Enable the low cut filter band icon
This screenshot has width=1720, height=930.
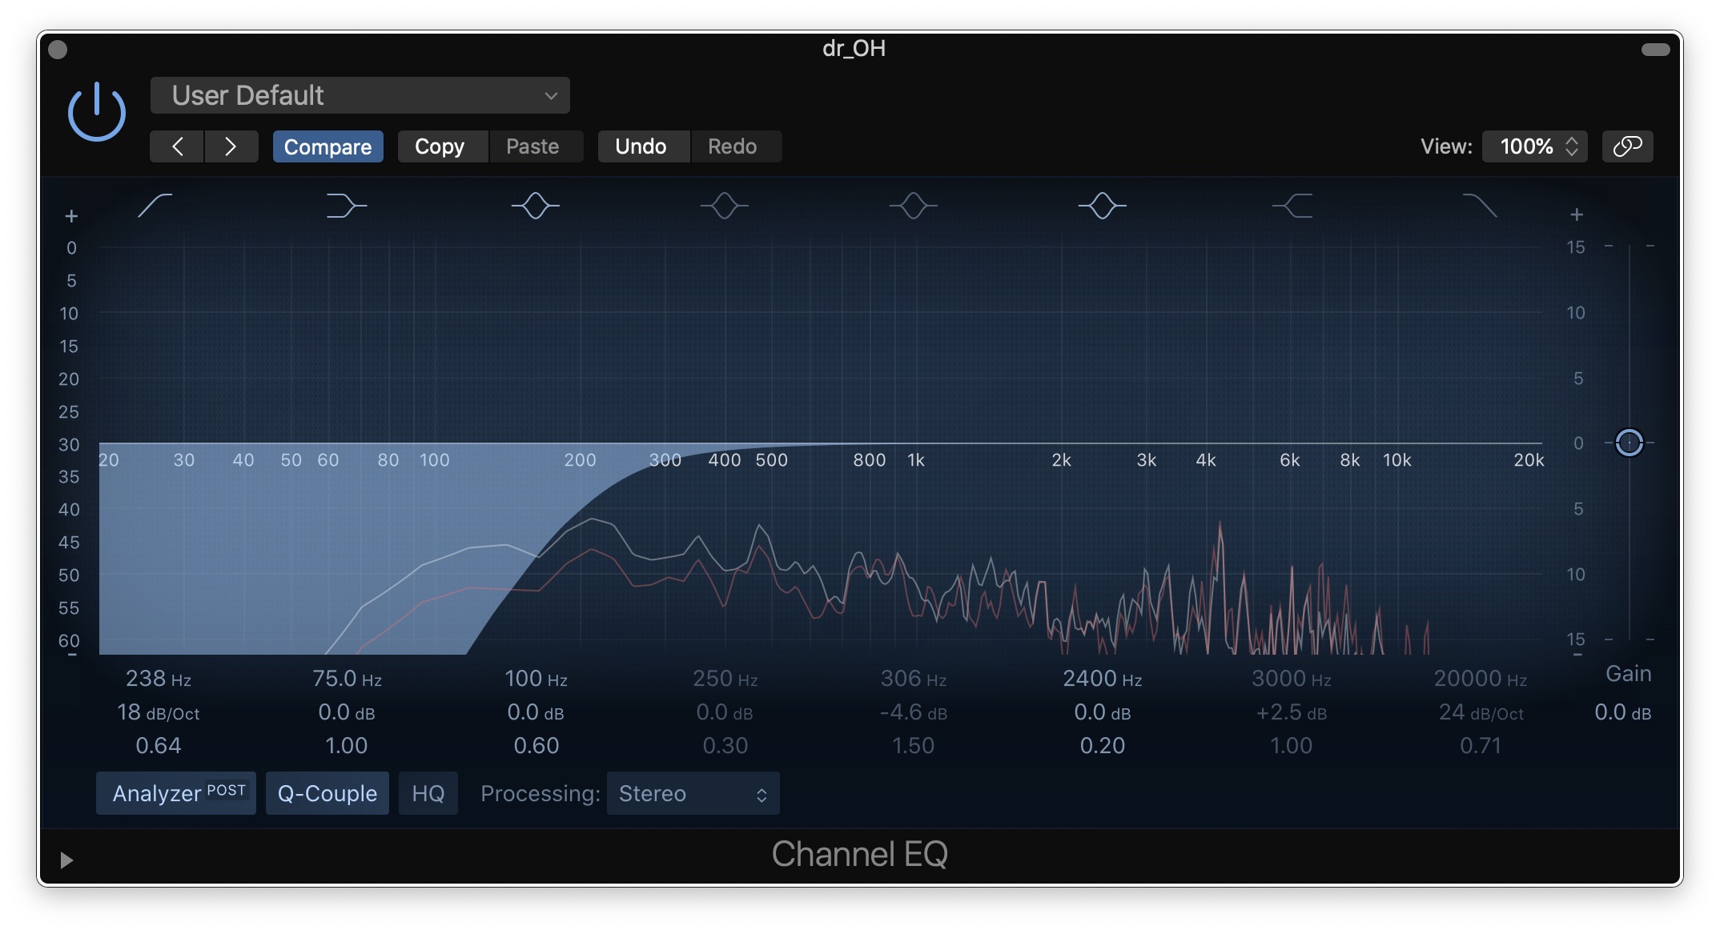(x=155, y=206)
